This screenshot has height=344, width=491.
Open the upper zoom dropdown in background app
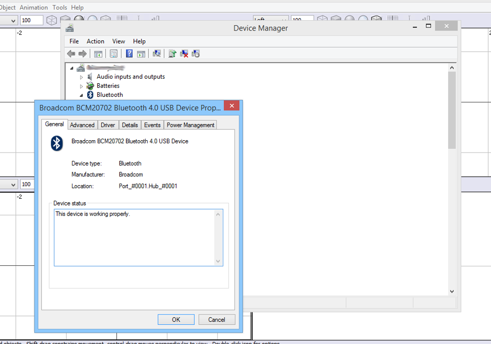coord(13,21)
